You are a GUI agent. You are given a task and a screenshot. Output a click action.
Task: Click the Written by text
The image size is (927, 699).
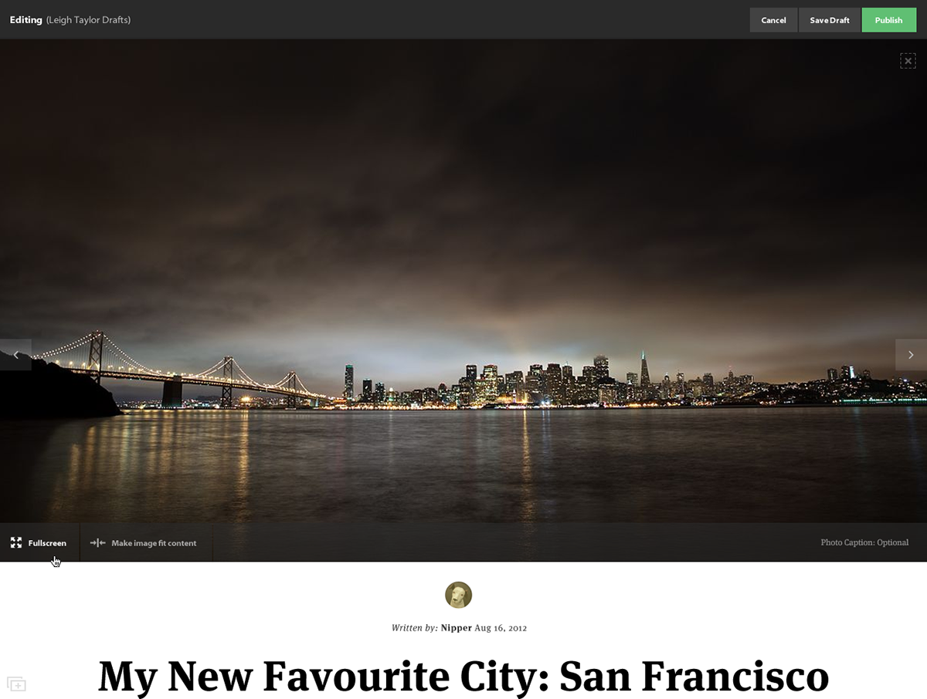[x=415, y=628]
